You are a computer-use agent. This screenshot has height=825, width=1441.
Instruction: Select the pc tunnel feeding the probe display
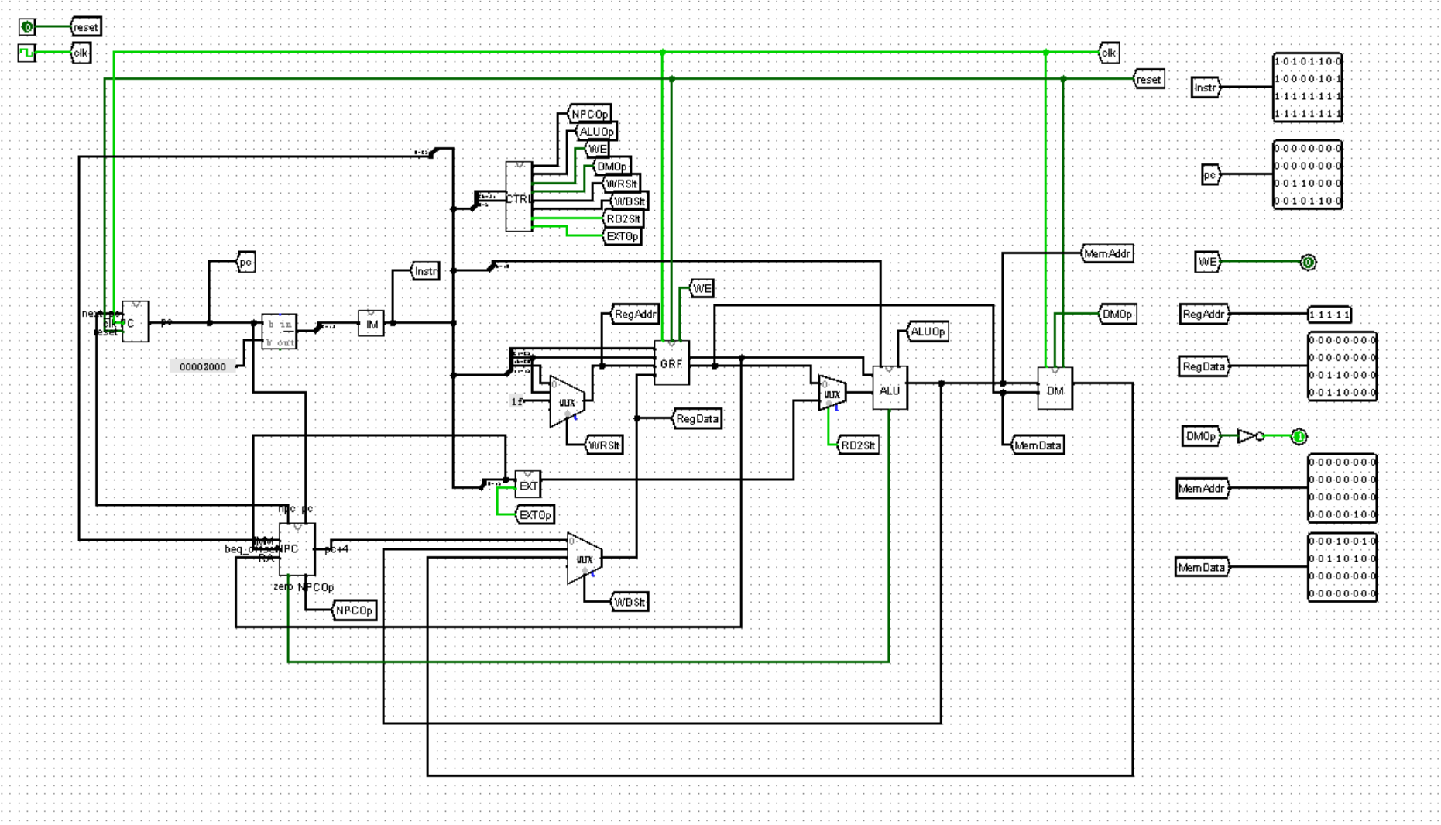(x=1210, y=175)
